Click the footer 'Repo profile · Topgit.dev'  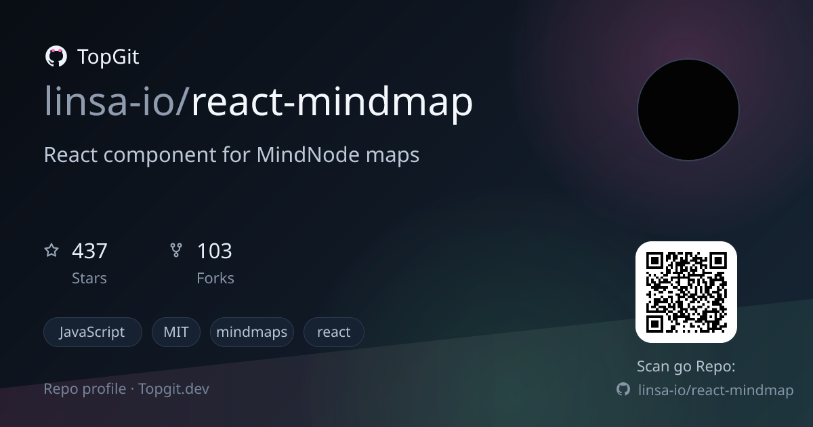point(127,389)
